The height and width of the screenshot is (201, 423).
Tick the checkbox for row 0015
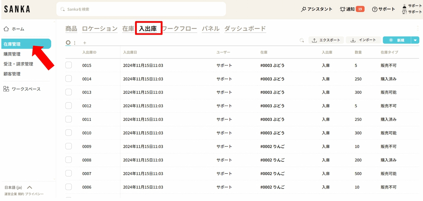pyautogui.click(x=69, y=65)
